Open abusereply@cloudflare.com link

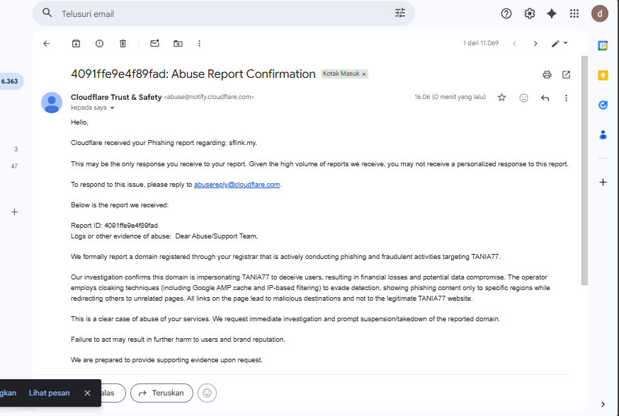pos(237,185)
